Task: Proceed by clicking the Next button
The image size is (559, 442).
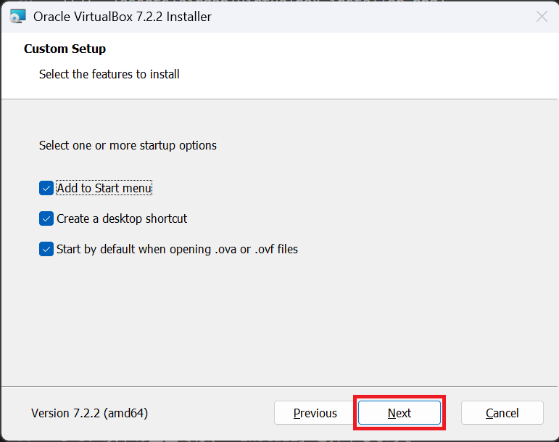Action: point(399,413)
